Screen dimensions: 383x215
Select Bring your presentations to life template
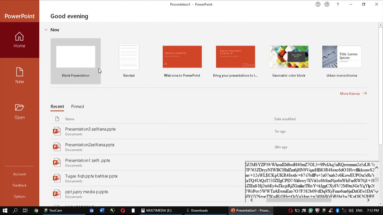pyautogui.click(x=235, y=61)
